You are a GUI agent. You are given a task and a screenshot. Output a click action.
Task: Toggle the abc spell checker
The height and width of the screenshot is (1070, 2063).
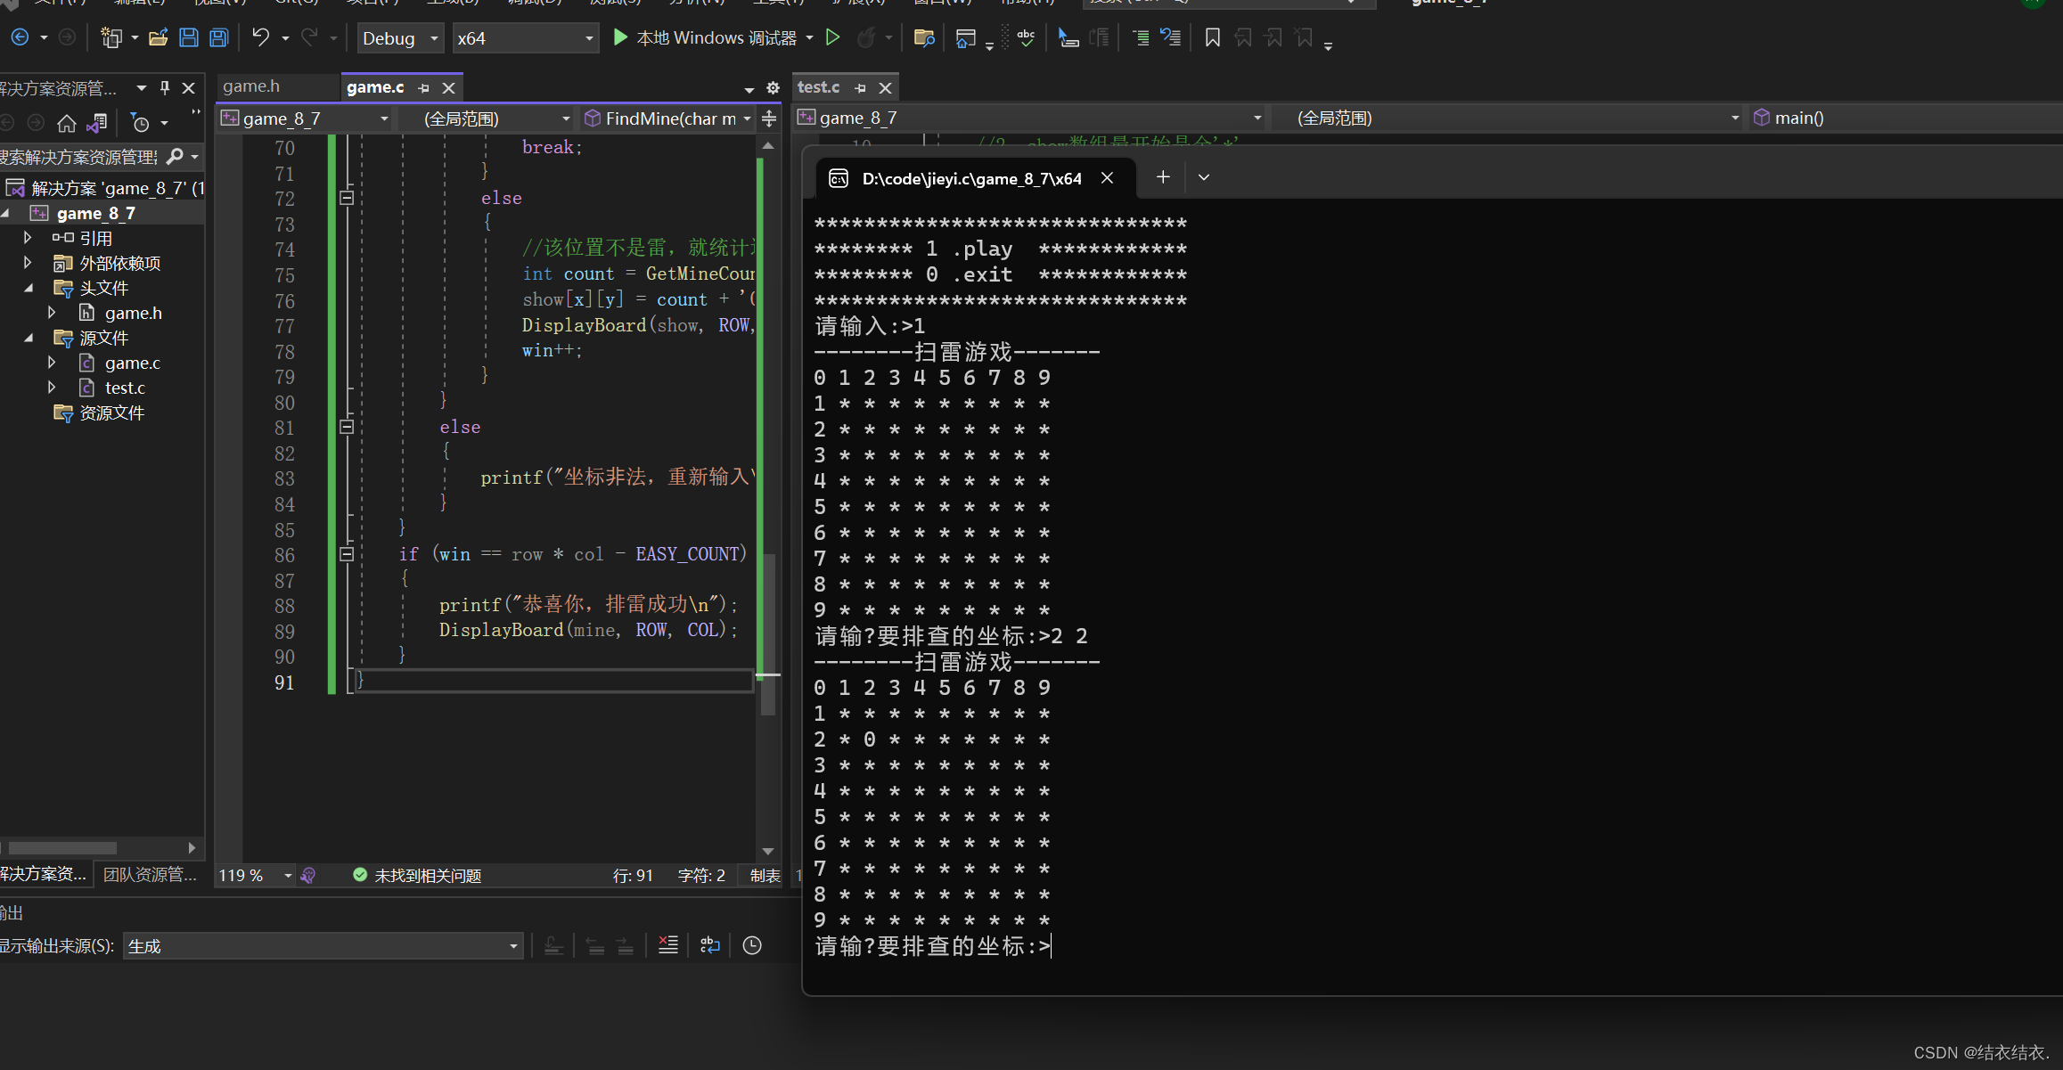(1027, 37)
